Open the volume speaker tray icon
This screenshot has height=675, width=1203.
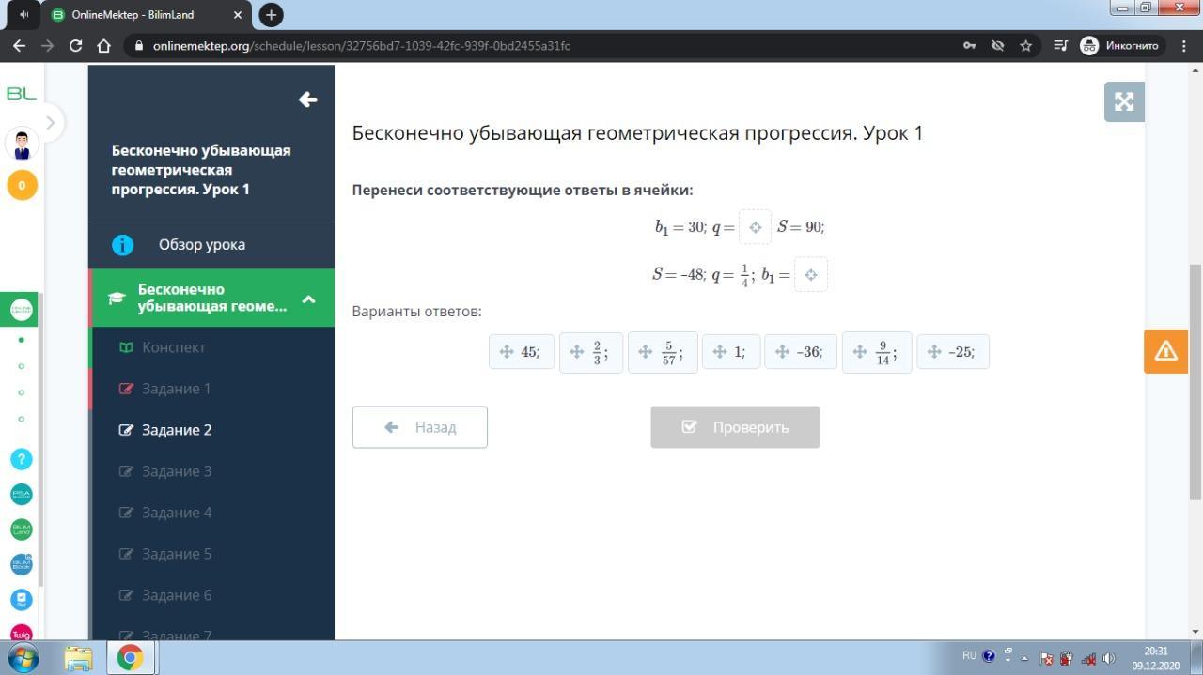tap(1108, 658)
